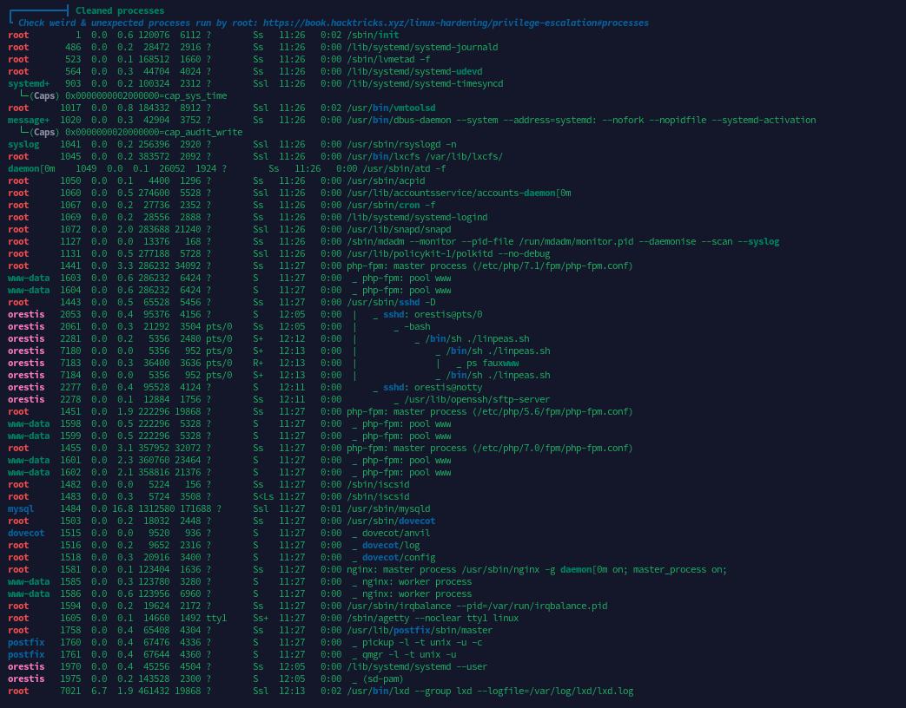Select the agetty --noclear tty1 linux command
This screenshot has height=708, width=906.
point(433,618)
